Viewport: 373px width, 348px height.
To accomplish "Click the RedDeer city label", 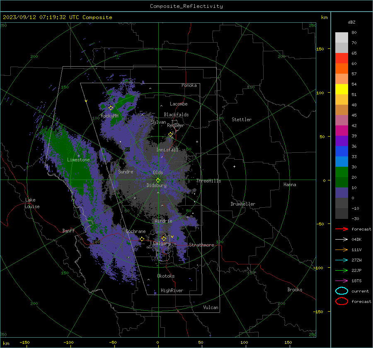I will pyautogui.click(x=176, y=125).
